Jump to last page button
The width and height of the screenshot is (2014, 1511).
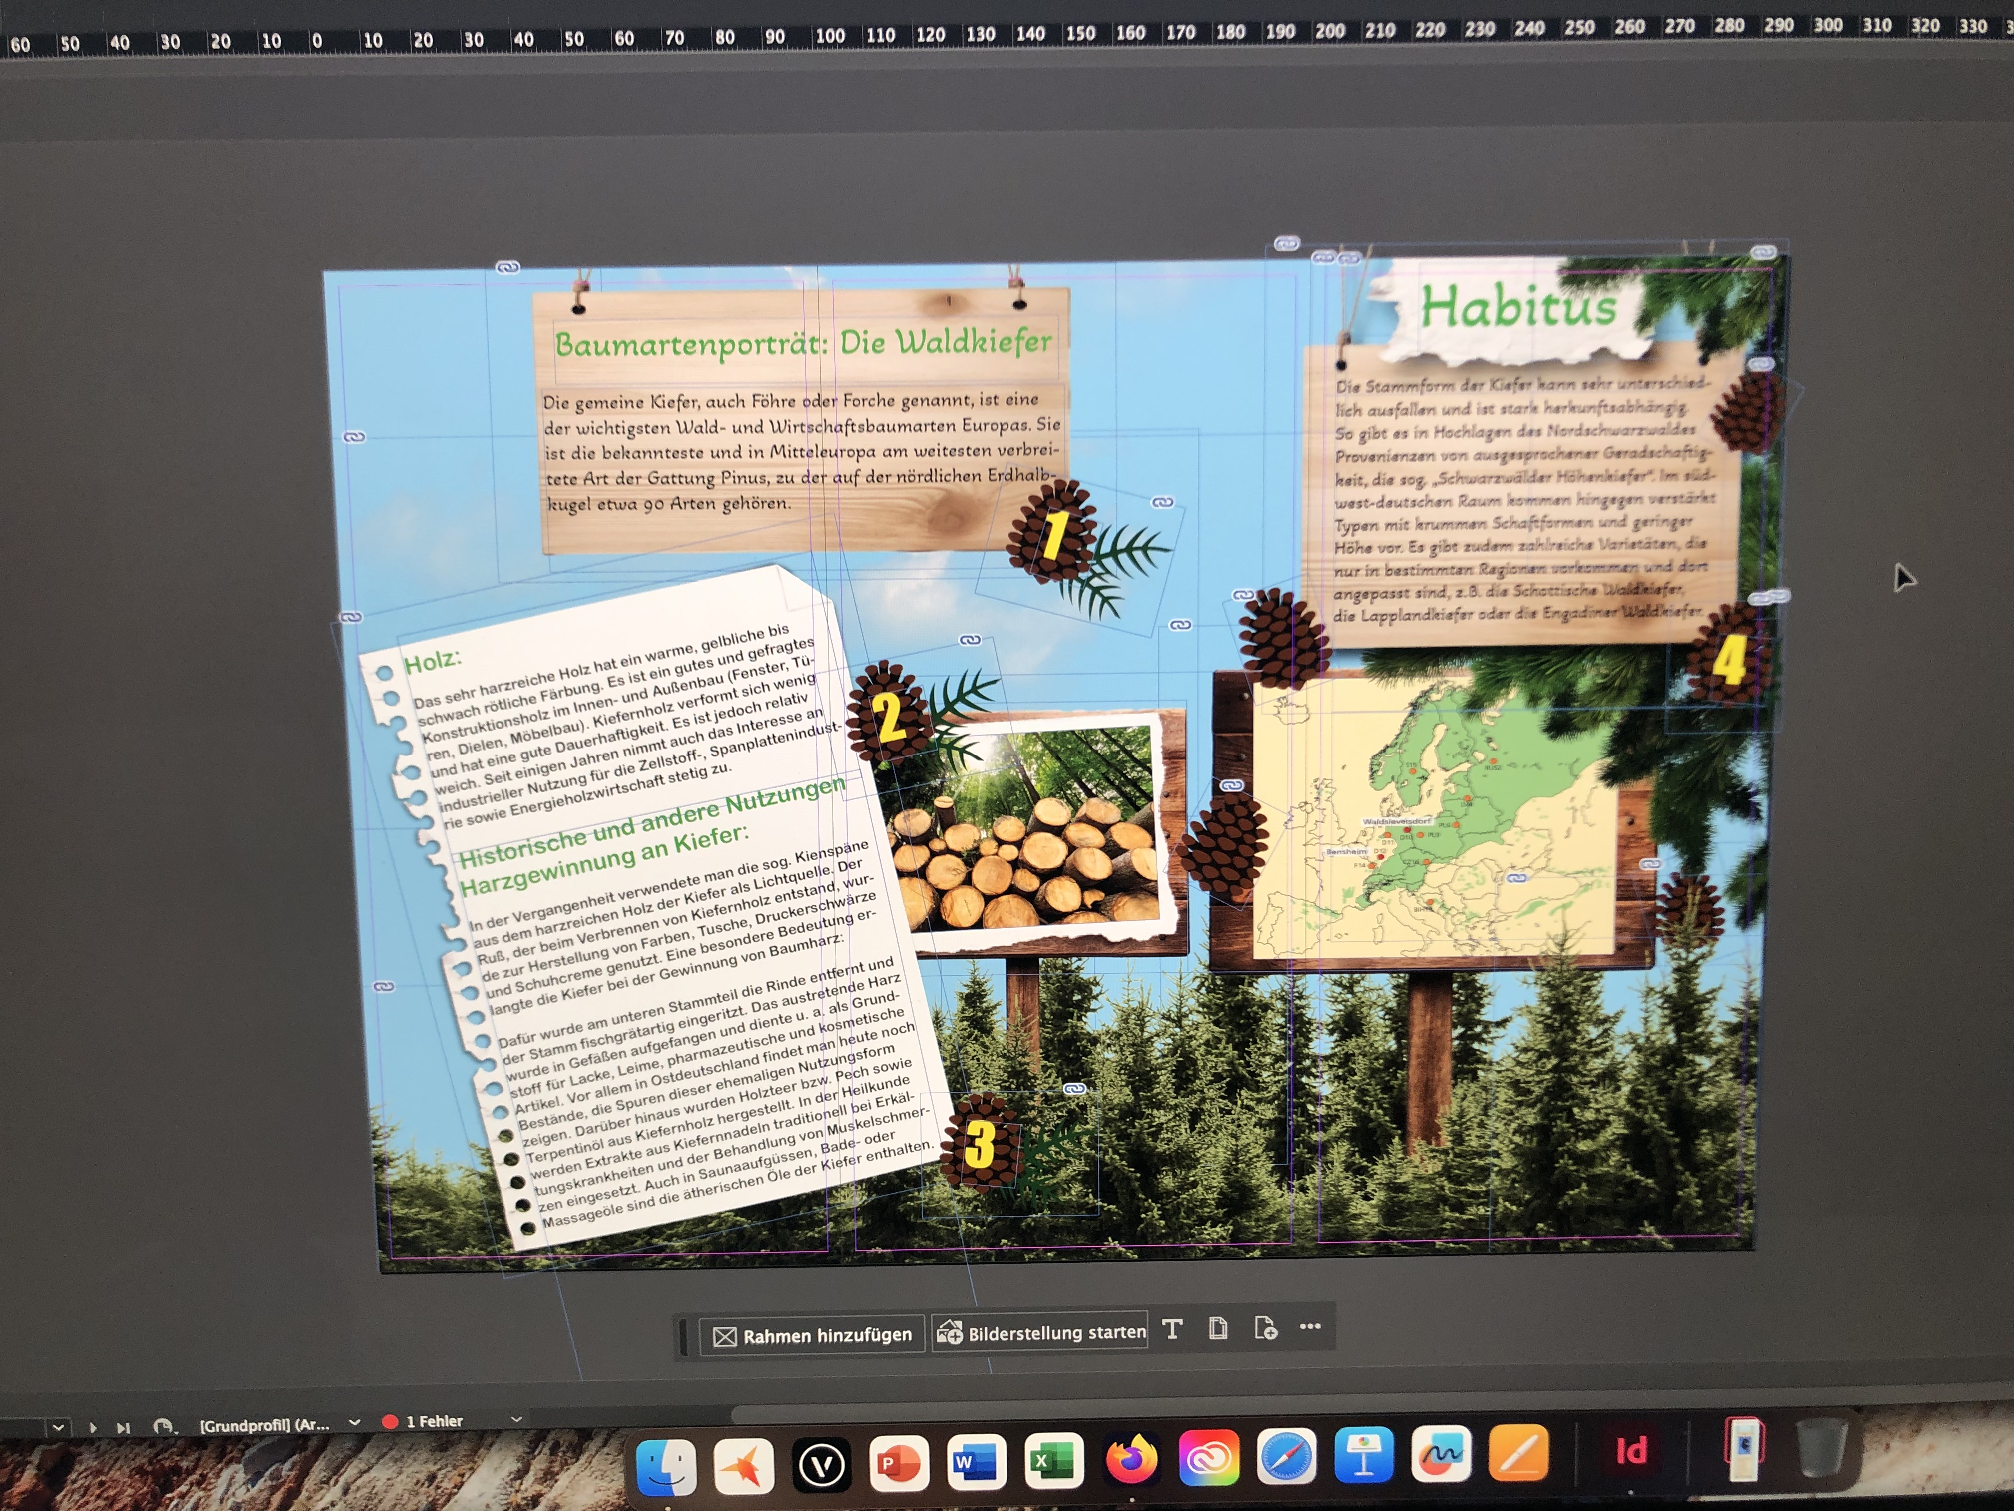click(x=124, y=1427)
